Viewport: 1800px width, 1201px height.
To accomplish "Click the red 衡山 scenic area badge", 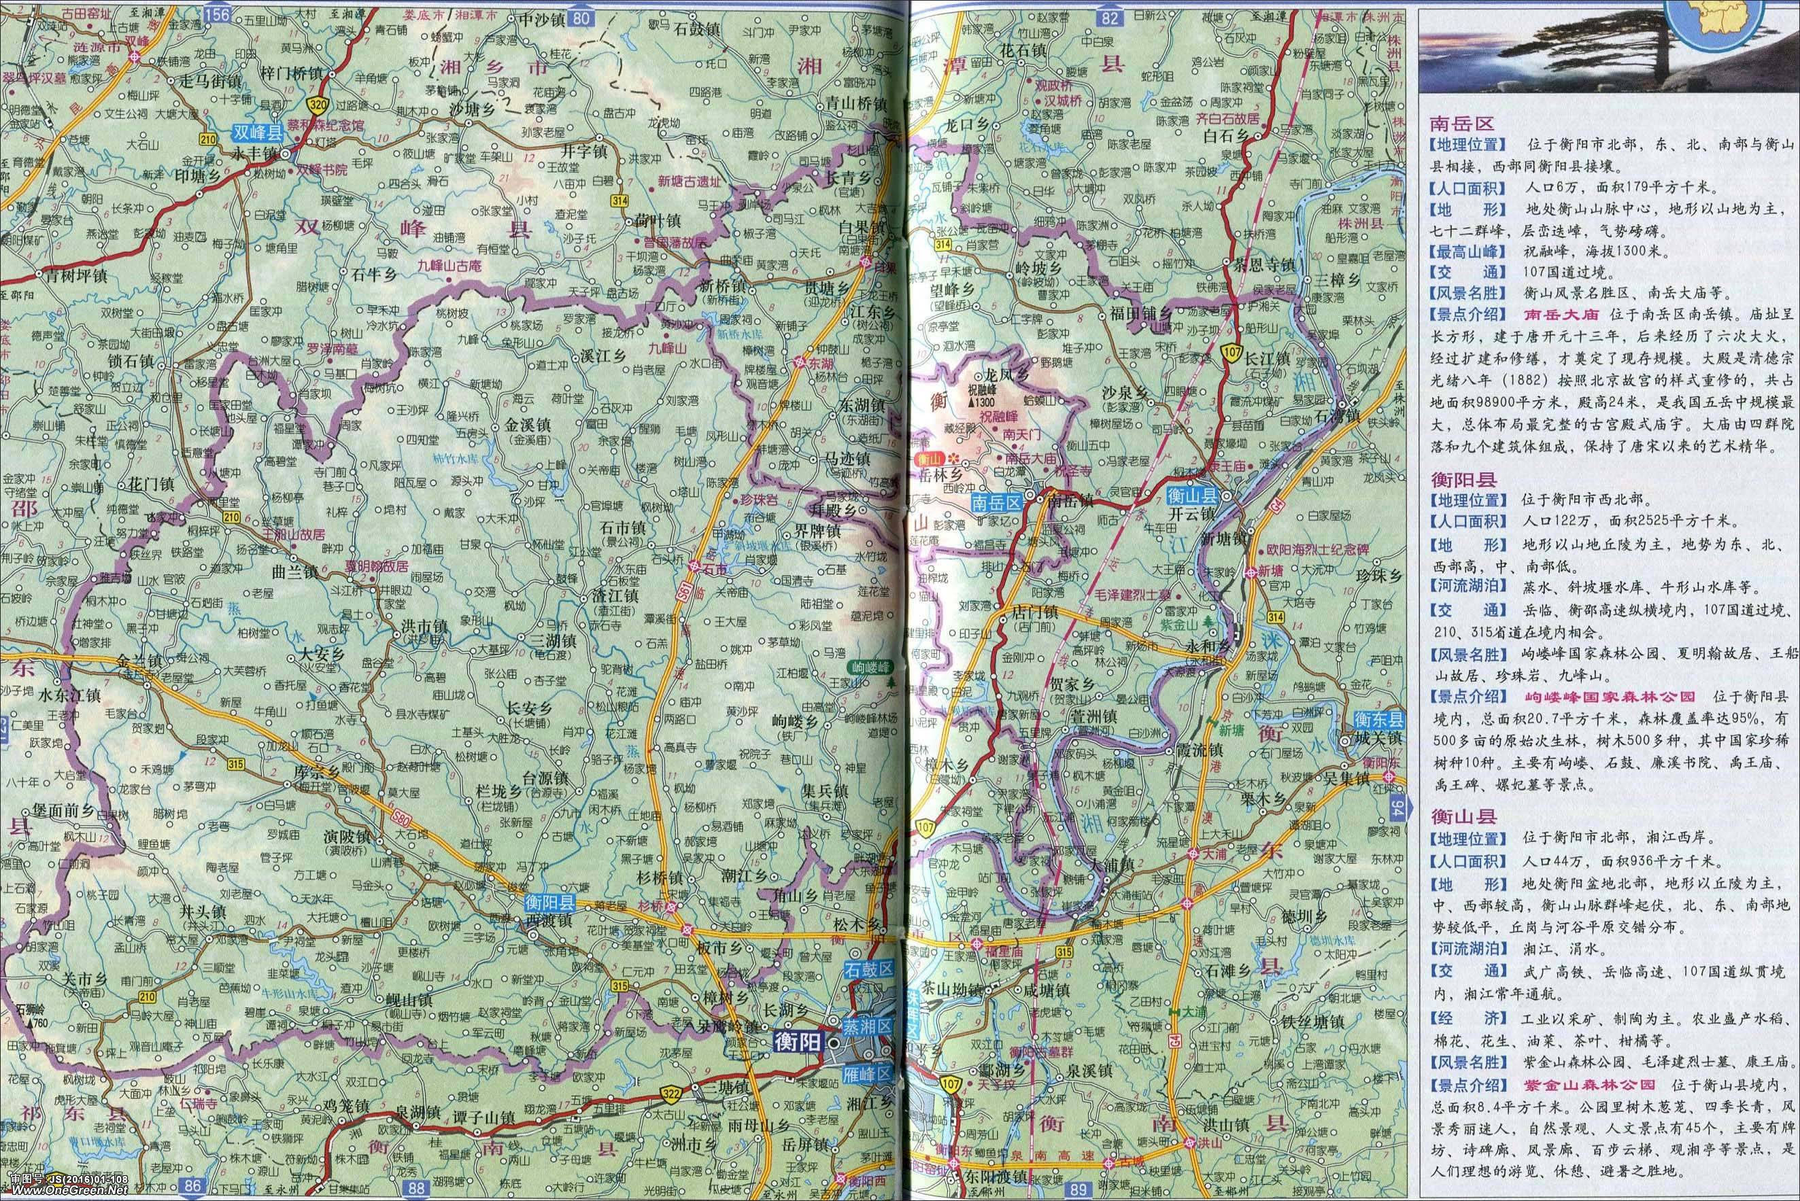I will click(x=928, y=459).
